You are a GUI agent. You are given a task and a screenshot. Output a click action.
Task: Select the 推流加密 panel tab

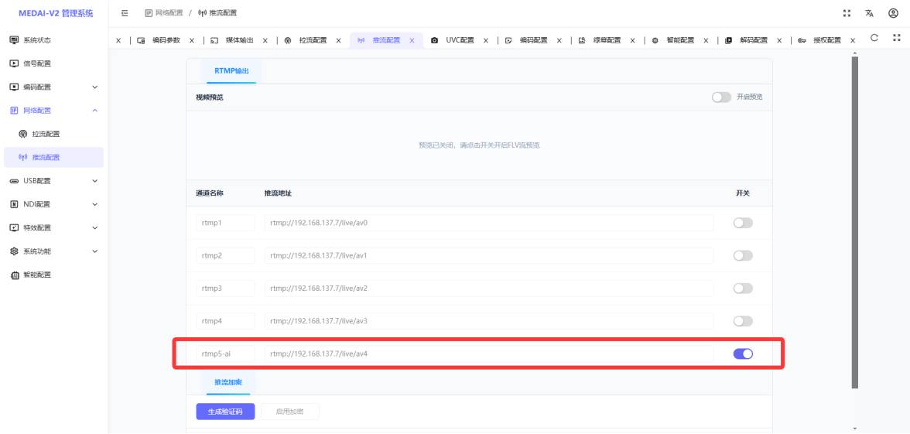(228, 382)
